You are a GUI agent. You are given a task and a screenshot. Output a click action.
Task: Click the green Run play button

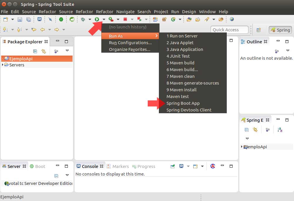click(97, 19)
